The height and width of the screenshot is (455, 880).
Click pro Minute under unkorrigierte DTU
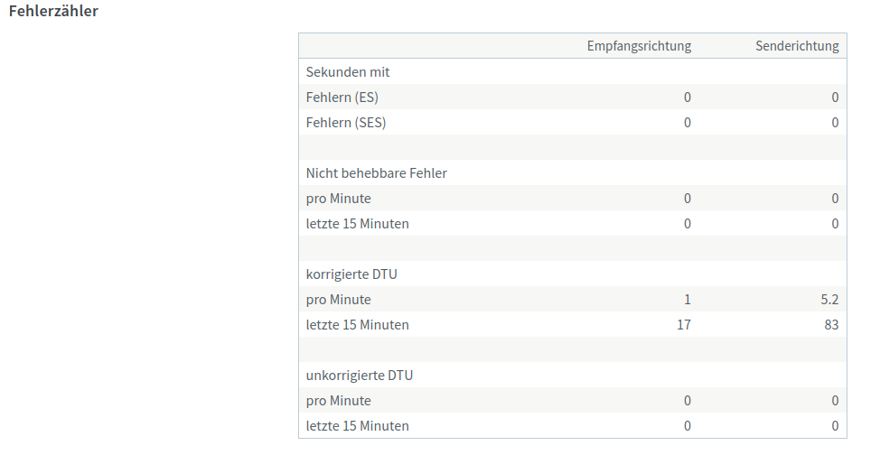338,400
